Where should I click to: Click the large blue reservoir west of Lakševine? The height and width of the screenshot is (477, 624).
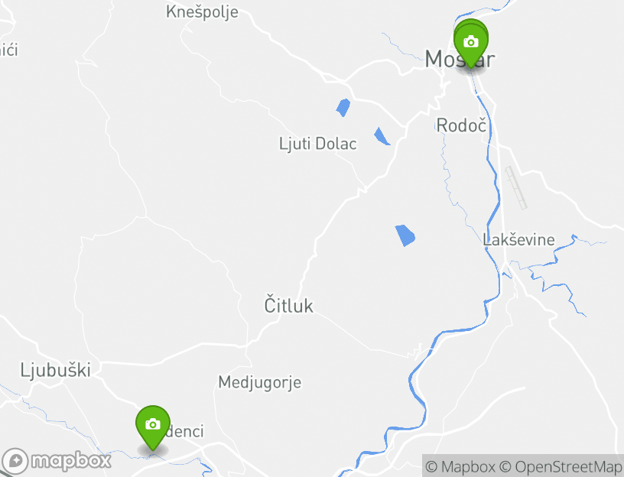pyautogui.click(x=405, y=235)
